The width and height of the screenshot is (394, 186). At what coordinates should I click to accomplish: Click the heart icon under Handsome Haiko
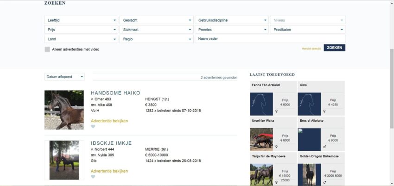coord(93,127)
